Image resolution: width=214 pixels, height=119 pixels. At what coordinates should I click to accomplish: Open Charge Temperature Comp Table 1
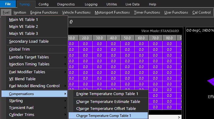(x=108, y=116)
